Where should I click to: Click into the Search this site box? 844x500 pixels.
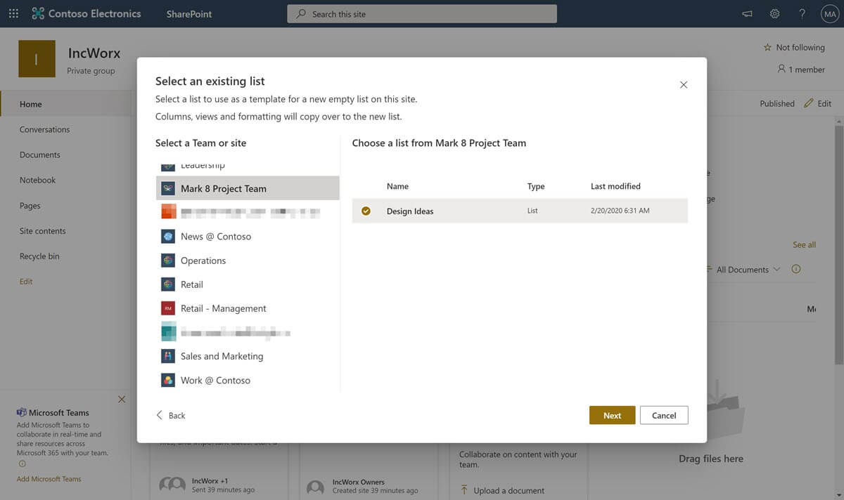(422, 13)
